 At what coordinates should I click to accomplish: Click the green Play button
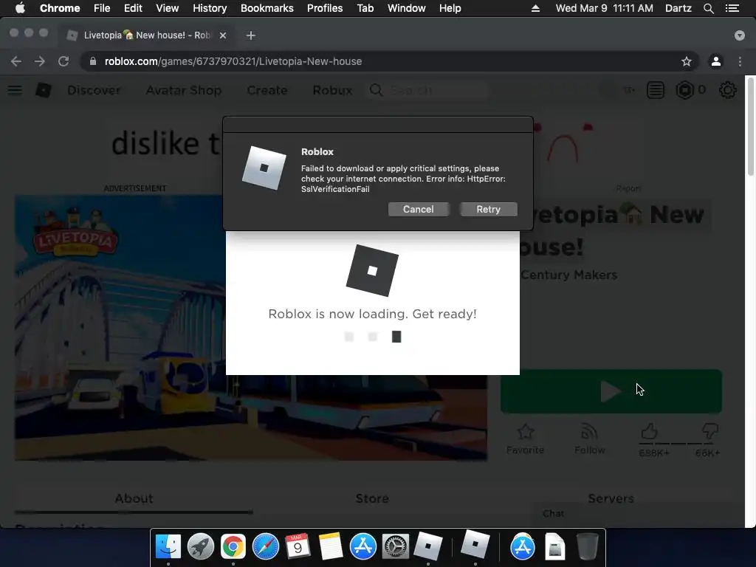611,391
